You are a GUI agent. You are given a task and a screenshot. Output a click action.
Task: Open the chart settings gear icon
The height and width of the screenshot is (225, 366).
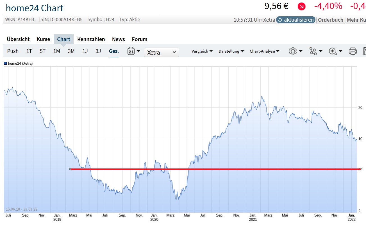coord(293,51)
